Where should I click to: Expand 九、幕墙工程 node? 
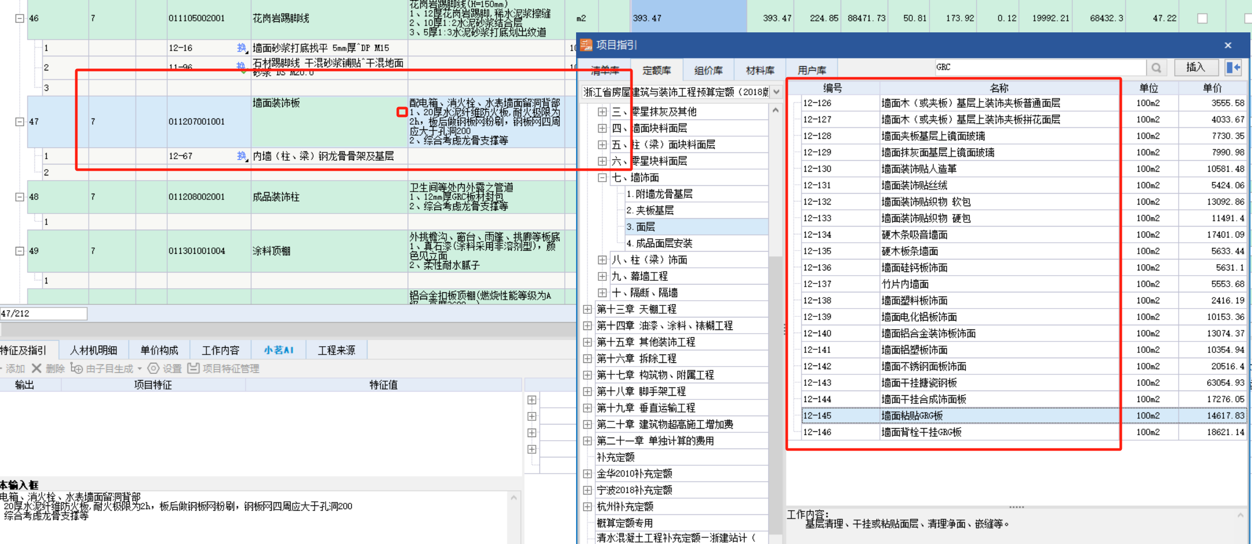[x=602, y=276]
